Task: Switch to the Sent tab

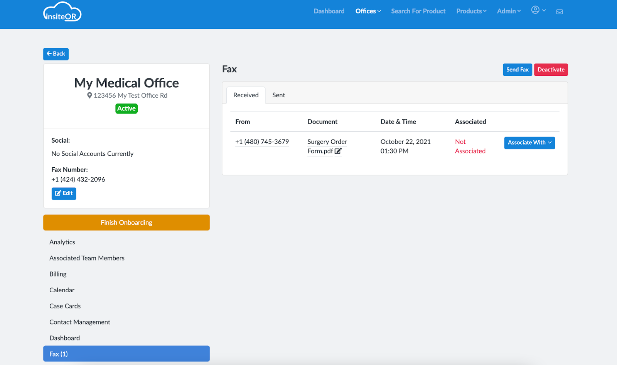Action: pyautogui.click(x=279, y=95)
